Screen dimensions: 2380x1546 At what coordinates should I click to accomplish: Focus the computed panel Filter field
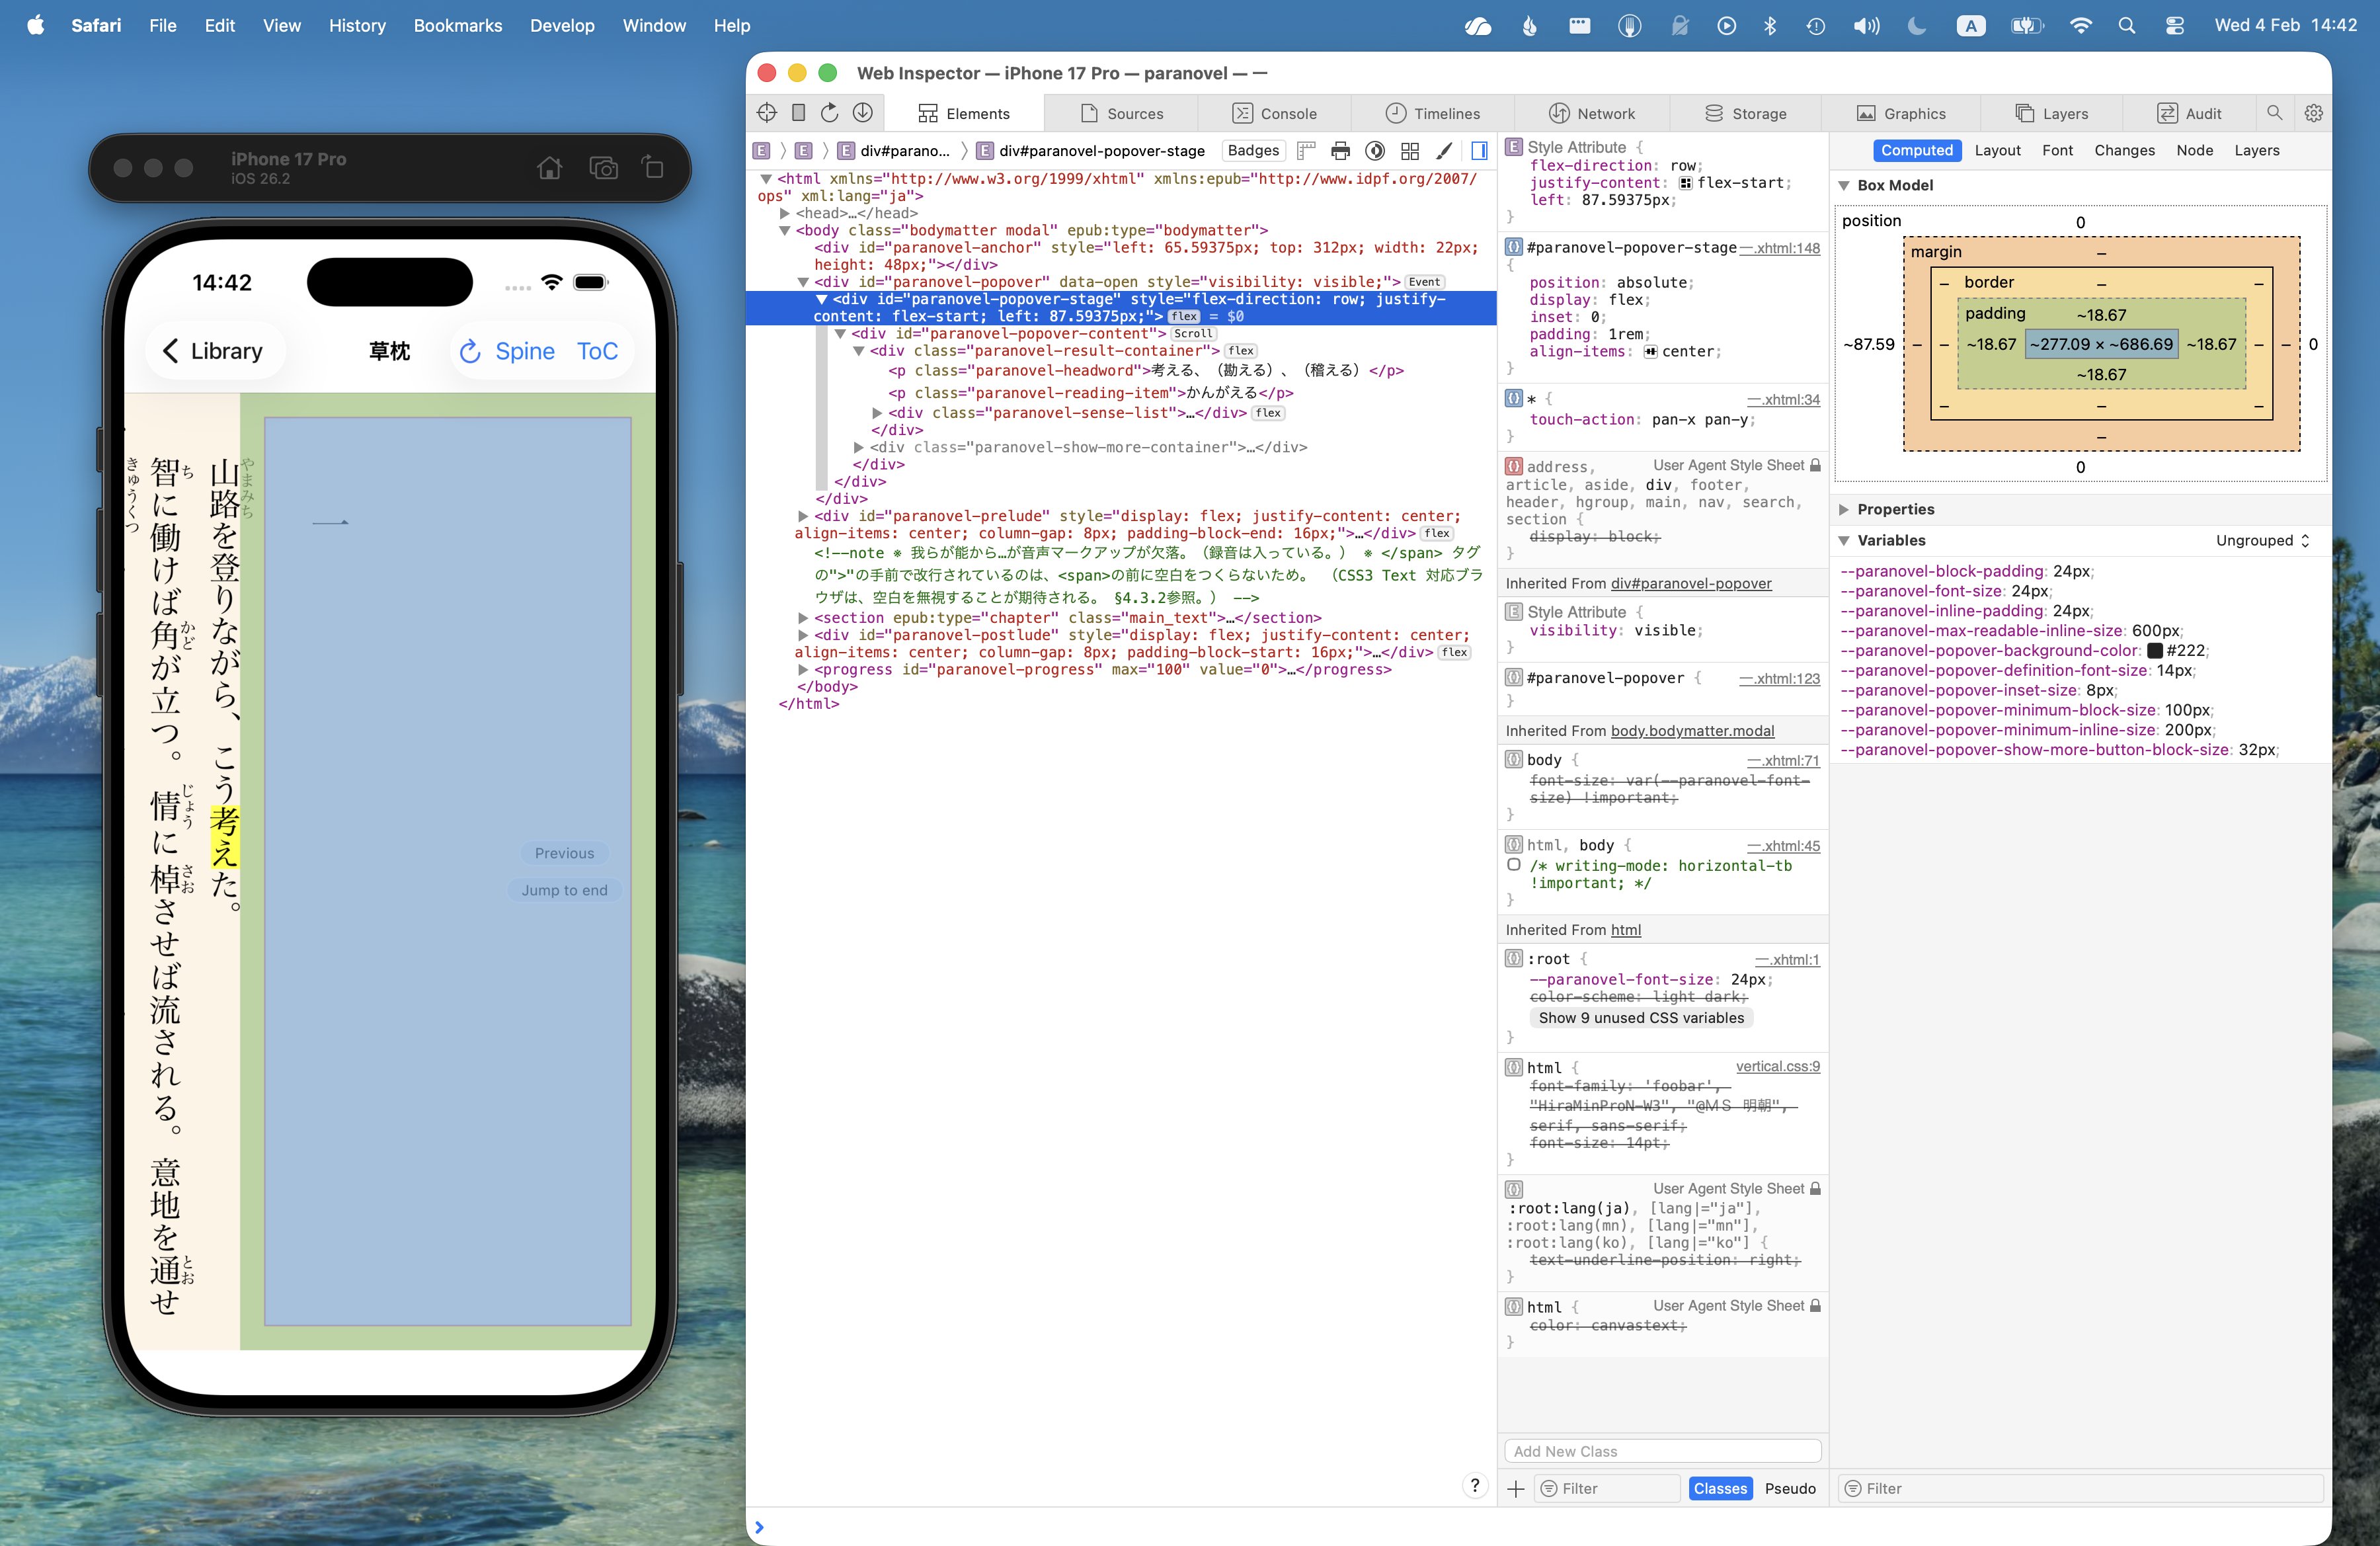point(2081,1489)
